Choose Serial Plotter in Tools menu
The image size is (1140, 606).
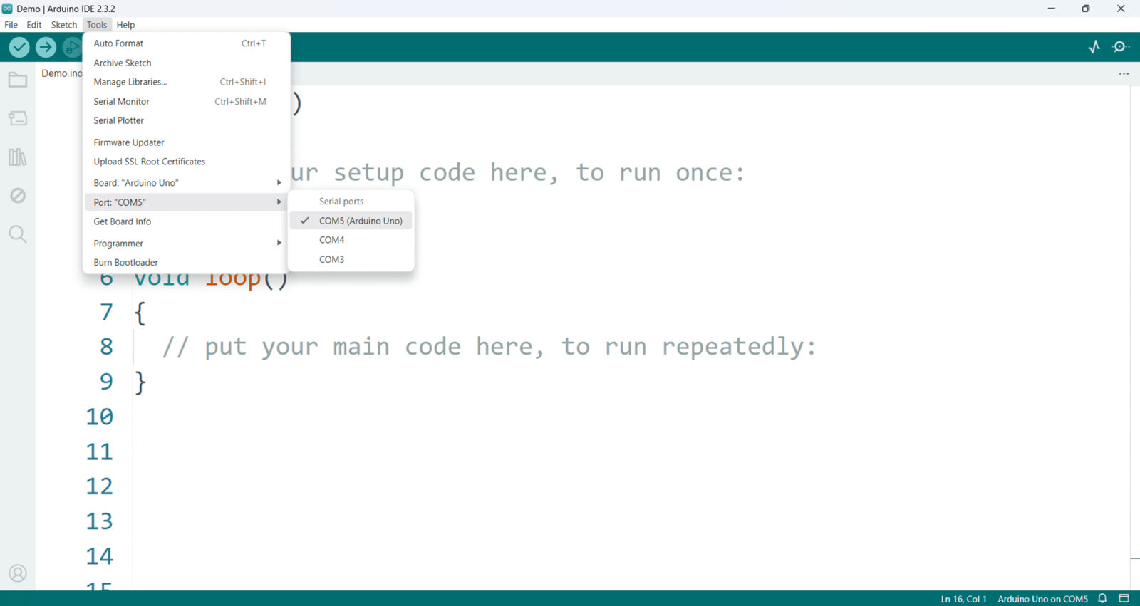[x=186, y=121]
